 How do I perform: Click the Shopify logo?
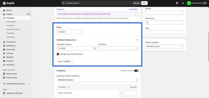point(9,3)
